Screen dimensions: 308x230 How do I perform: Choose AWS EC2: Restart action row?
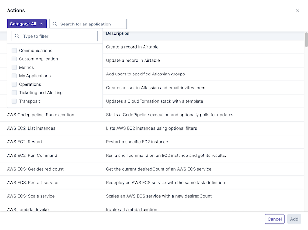(x=25, y=142)
